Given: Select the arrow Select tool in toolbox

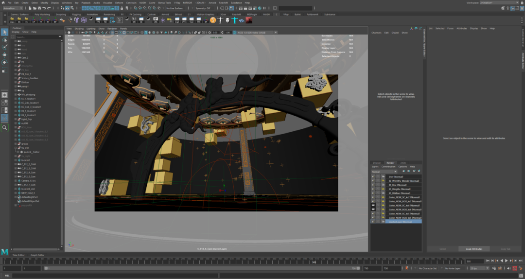Looking at the screenshot, I should (x=5, y=32).
